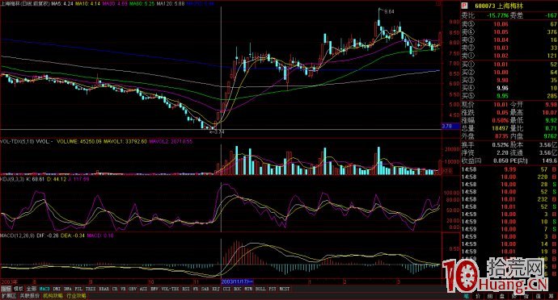Switch to the MACD indicator tab
Image resolution: width=558 pixels, height=300 pixels.
coord(44,289)
